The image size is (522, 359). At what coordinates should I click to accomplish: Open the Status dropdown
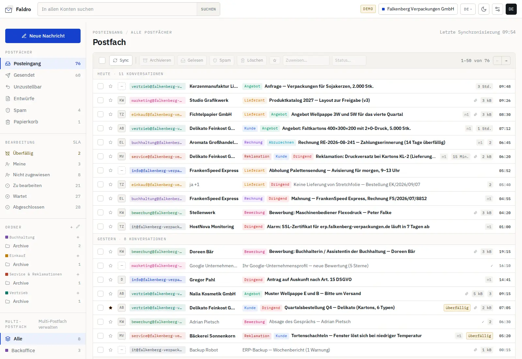tap(349, 60)
